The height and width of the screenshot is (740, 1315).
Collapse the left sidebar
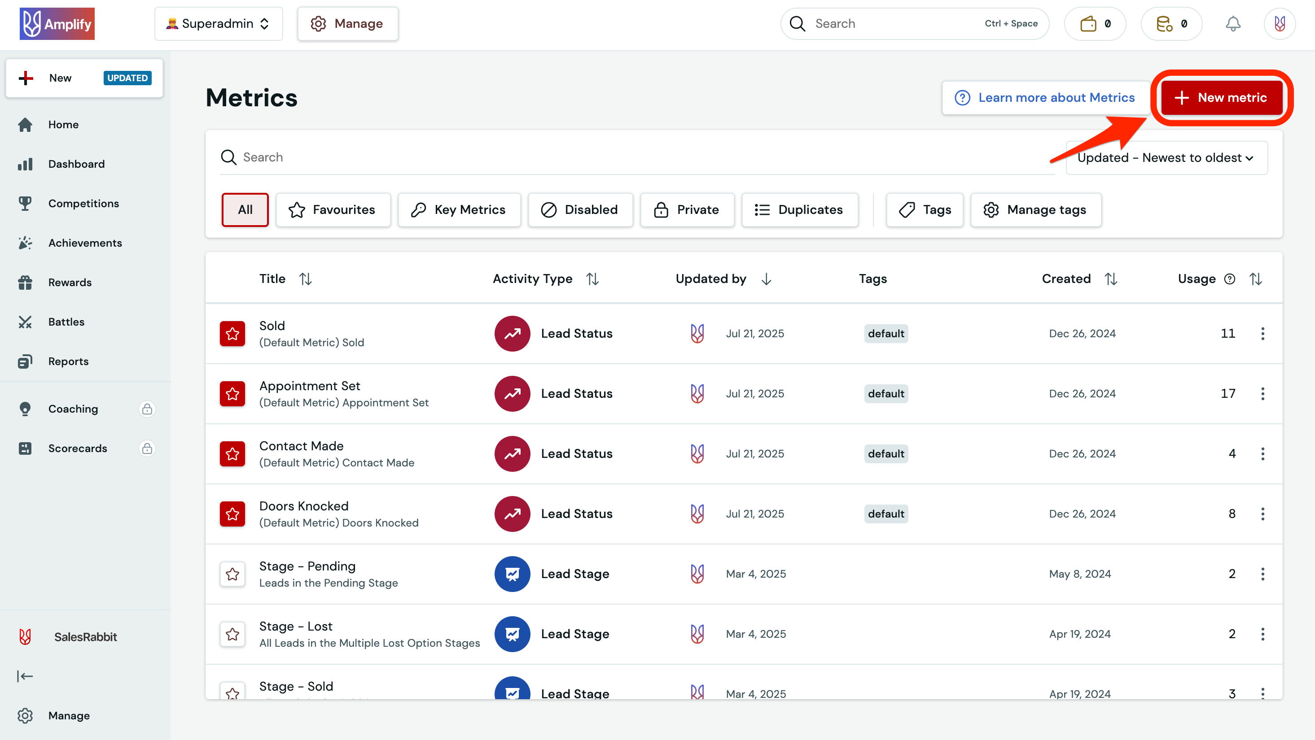[25, 676]
